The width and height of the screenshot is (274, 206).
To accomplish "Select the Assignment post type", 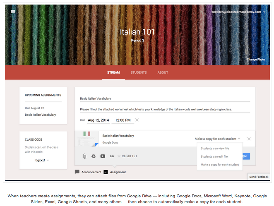I will pyautogui.click(x=115, y=172).
